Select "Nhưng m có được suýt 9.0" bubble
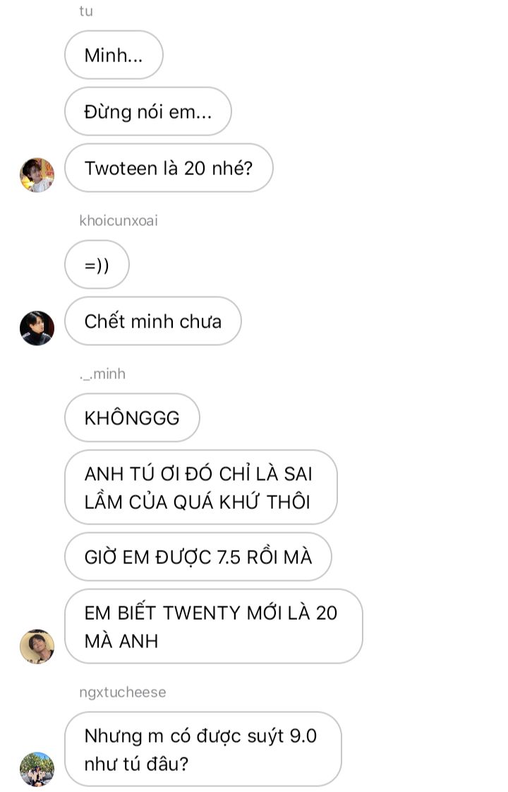The height and width of the screenshot is (792, 508). click(203, 750)
